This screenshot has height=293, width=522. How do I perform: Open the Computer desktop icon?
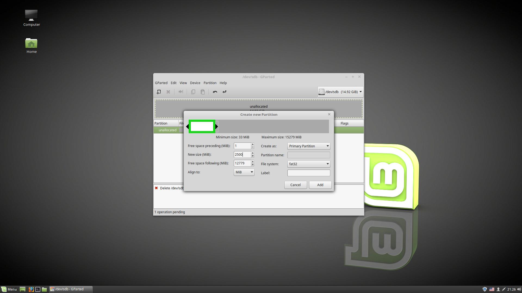pyautogui.click(x=32, y=18)
